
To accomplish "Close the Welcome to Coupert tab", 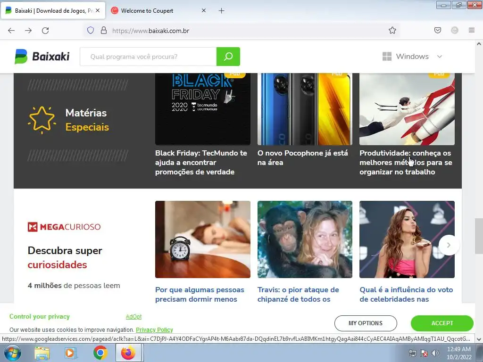I will point(204,10).
